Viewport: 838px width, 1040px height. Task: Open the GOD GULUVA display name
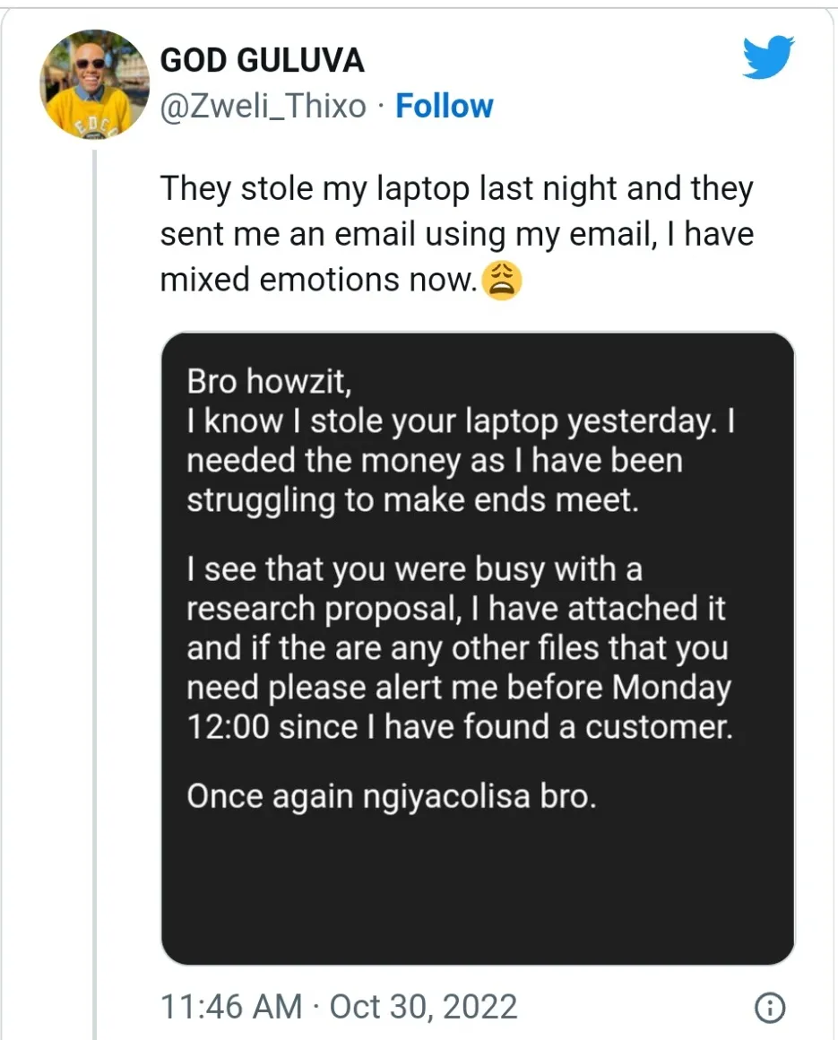pos(262,60)
